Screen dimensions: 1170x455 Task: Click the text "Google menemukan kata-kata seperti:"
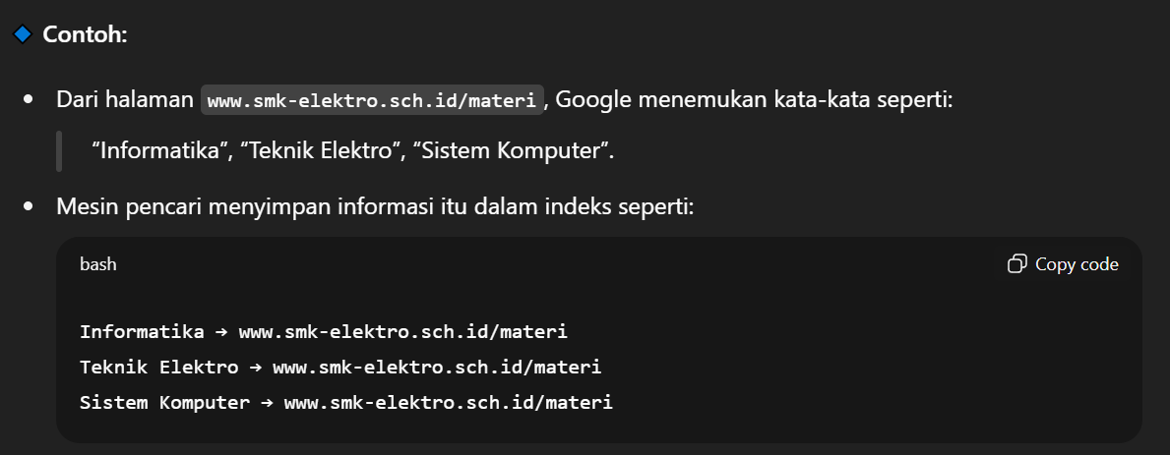[755, 100]
